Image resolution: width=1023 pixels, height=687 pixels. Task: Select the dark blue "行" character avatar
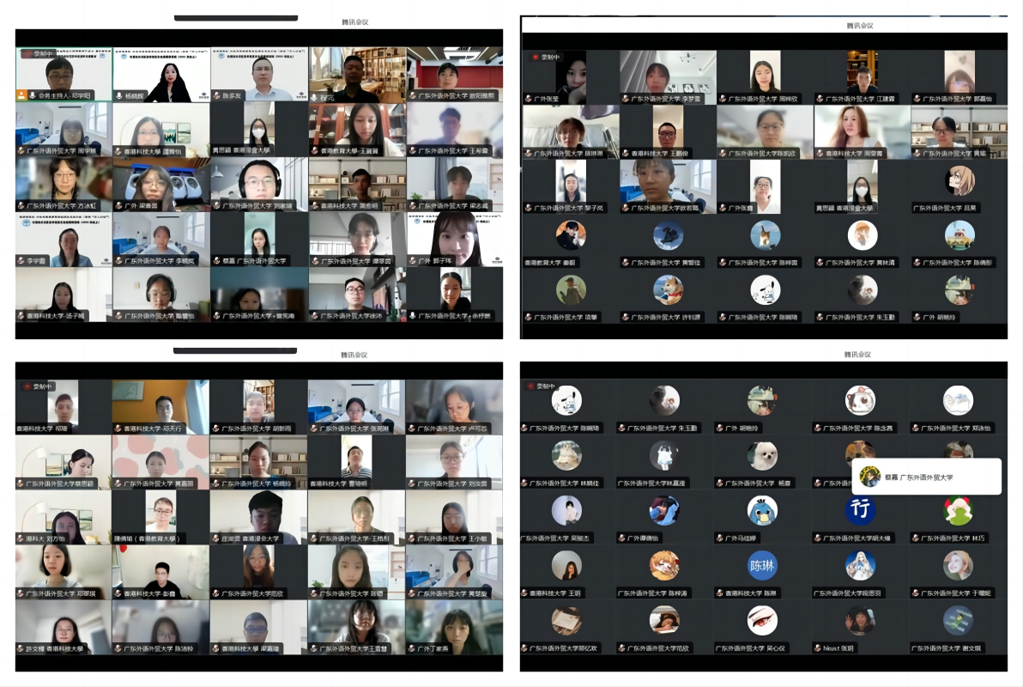tap(860, 511)
